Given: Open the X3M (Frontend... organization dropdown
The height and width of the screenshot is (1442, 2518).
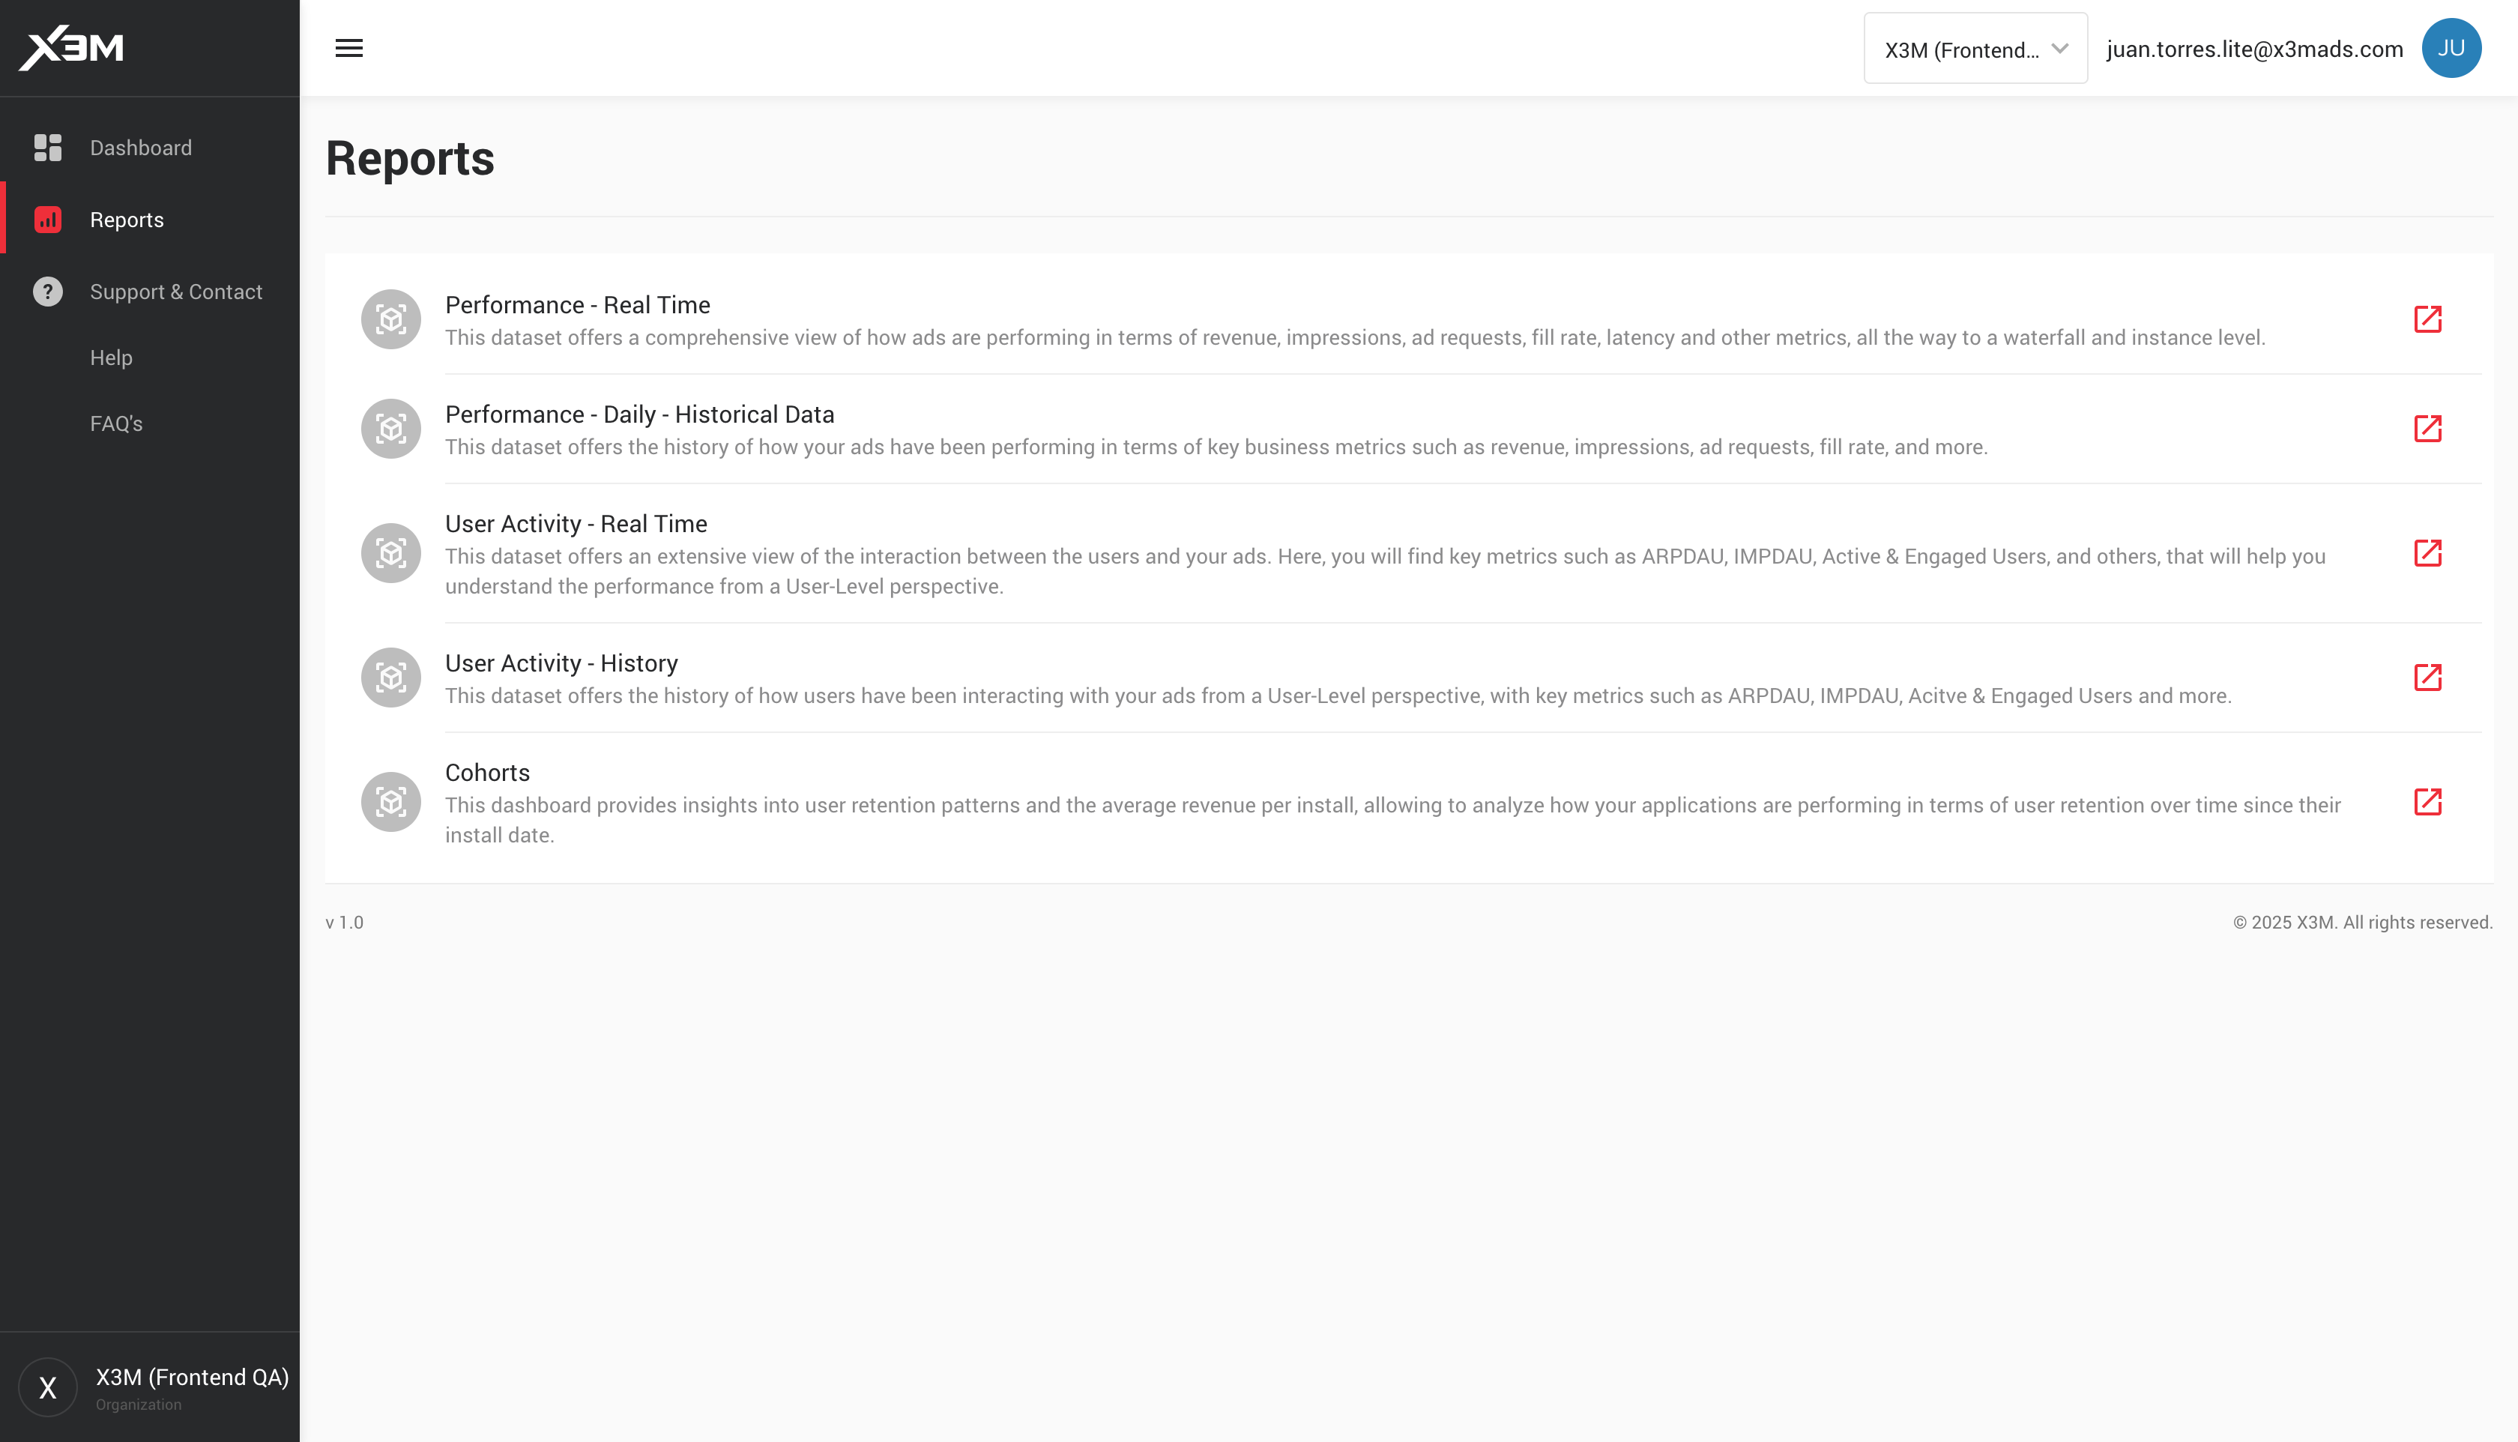Looking at the screenshot, I should (x=1975, y=49).
